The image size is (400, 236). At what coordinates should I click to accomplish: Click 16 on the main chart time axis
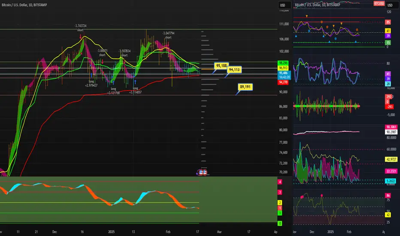pos(82,232)
